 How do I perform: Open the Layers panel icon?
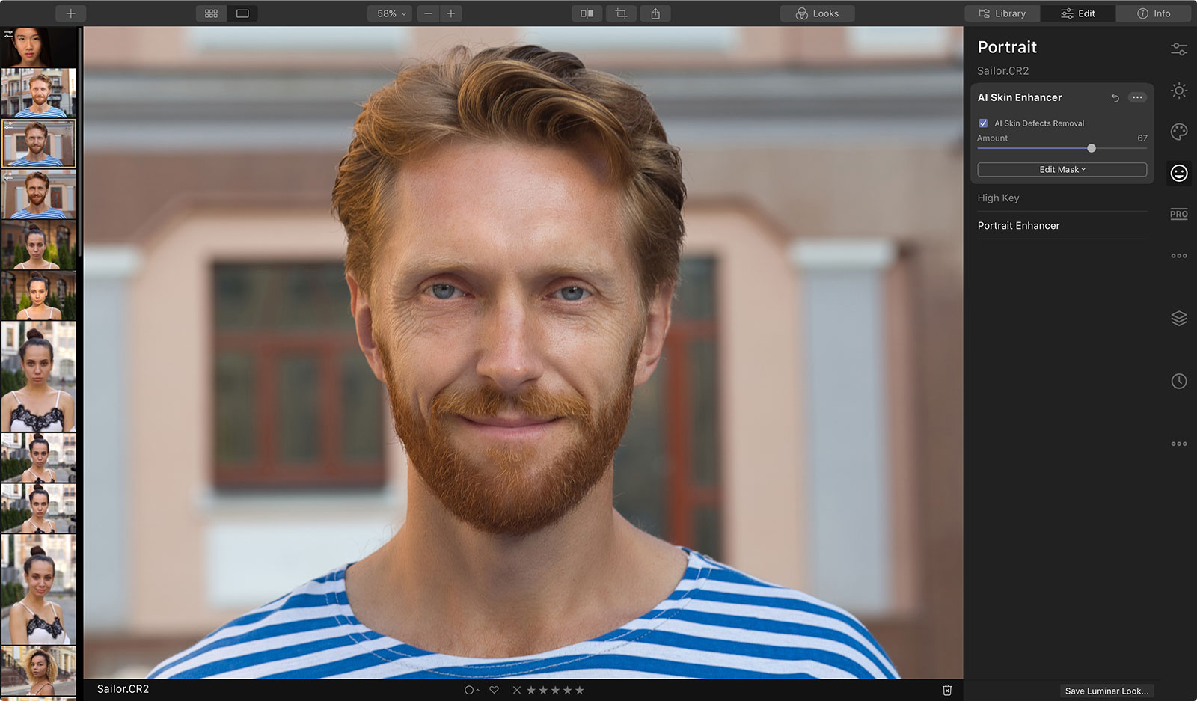[x=1179, y=319]
